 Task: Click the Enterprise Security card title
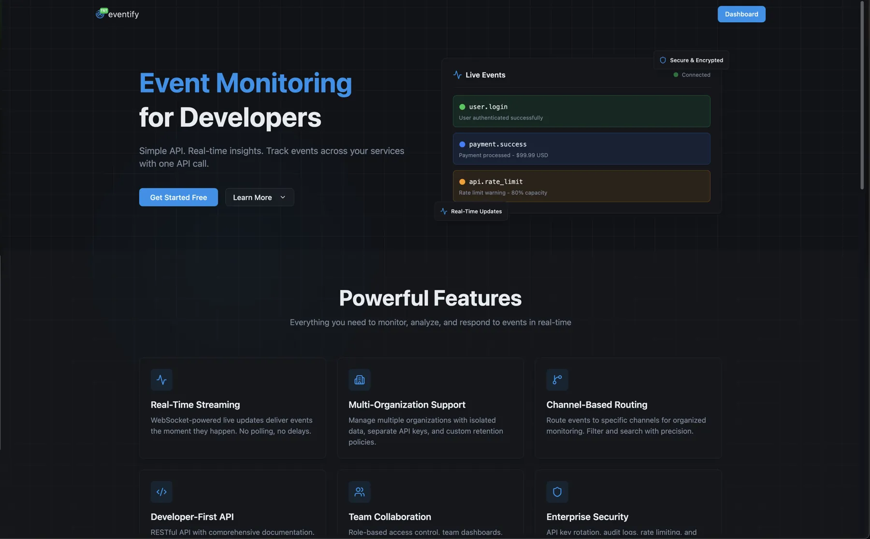pos(587,517)
